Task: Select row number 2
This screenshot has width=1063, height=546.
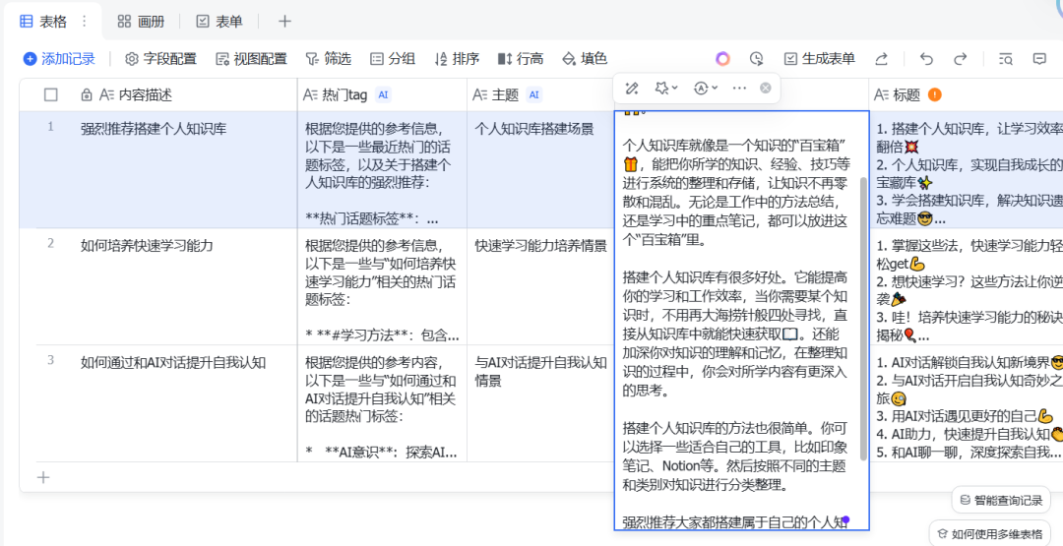Action: (x=50, y=243)
